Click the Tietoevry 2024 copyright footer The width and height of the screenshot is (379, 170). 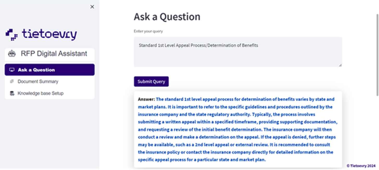tap(361, 166)
